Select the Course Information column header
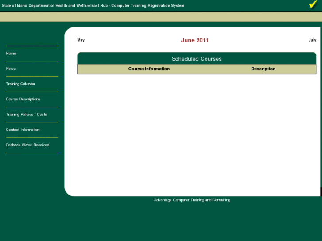The width and height of the screenshot is (322, 241). pos(149,69)
